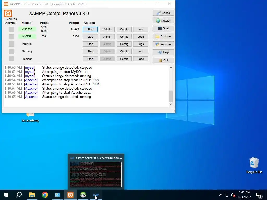Open the Windows Start menu
This screenshot has height=200, width=267.
pos(6,195)
